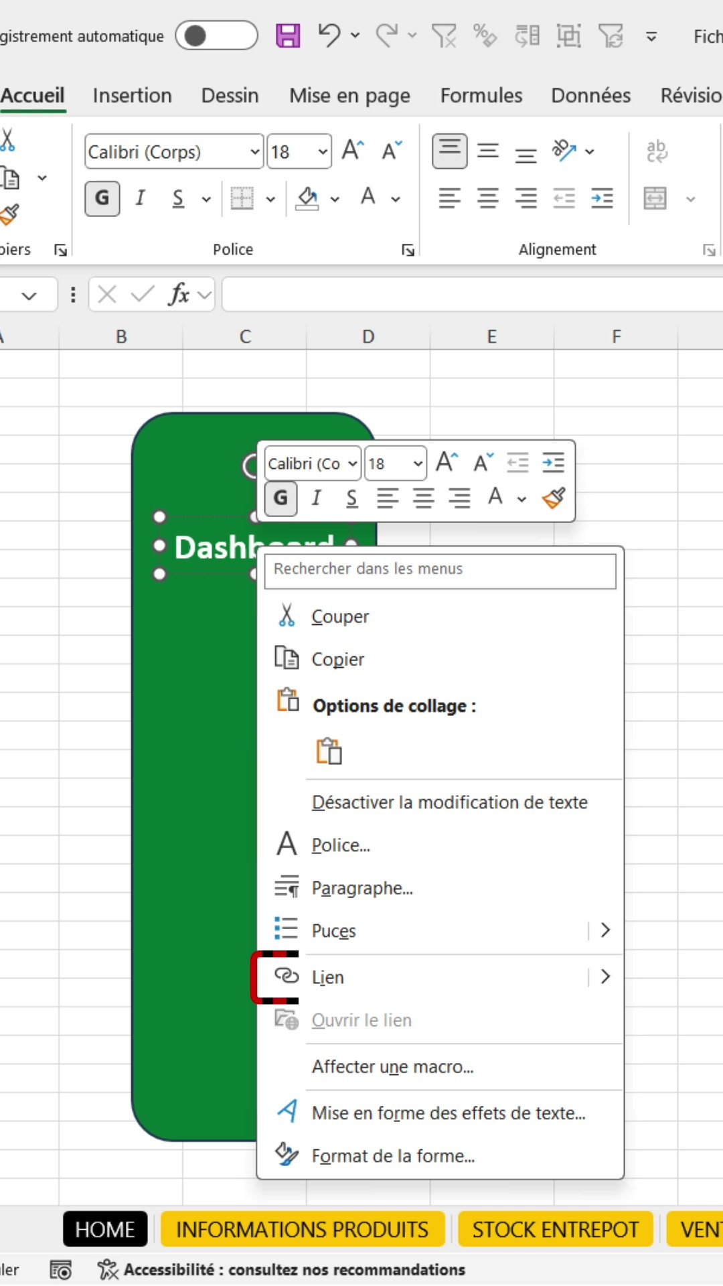
Task: Click the Rechercher dans les menus field
Action: (x=440, y=571)
